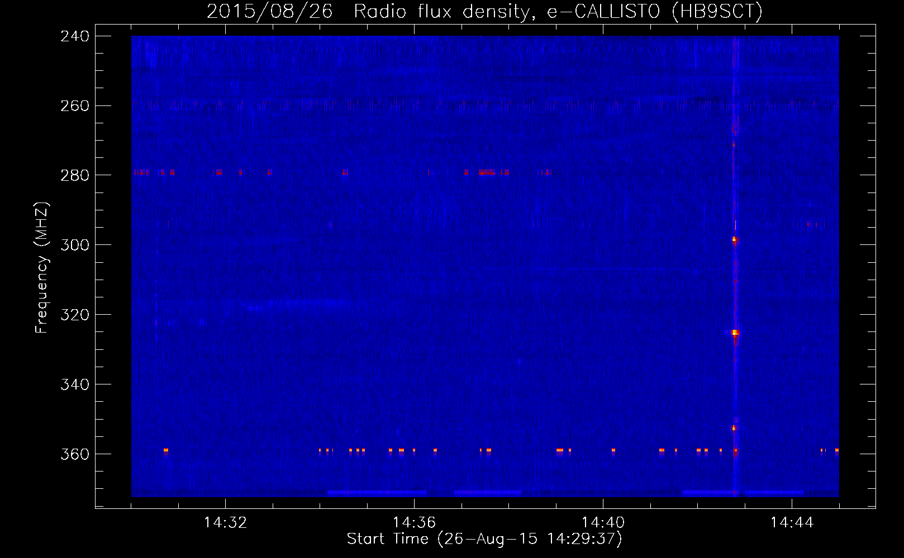Click the 340 frequency tick label
Image resolution: width=904 pixels, height=558 pixels.
pos(75,384)
